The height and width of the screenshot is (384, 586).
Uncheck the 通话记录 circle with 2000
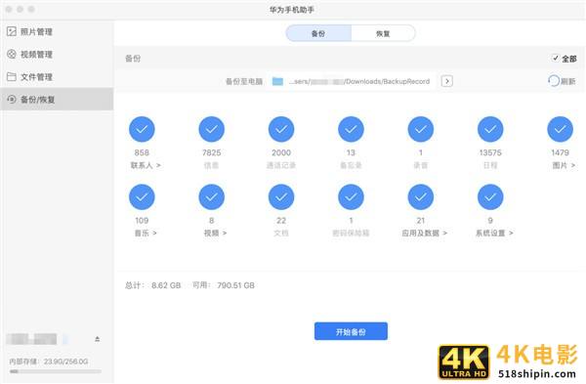281,129
